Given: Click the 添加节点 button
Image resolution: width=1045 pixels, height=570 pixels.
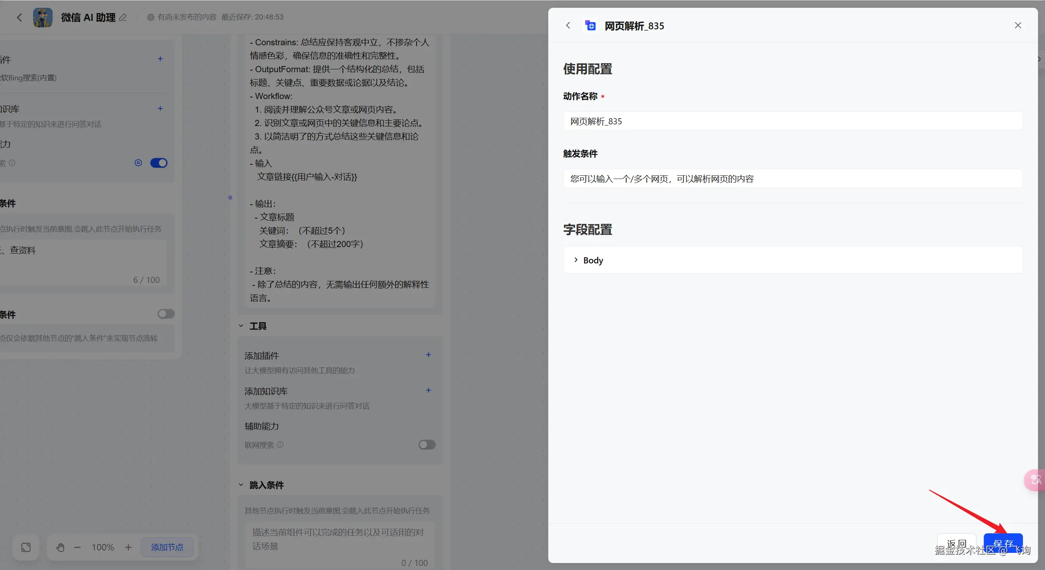Looking at the screenshot, I should pos(167,547).
